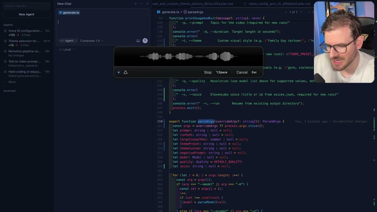Stop the voice dictation
This screenshot has height=212, width=377.
(208, 72)
